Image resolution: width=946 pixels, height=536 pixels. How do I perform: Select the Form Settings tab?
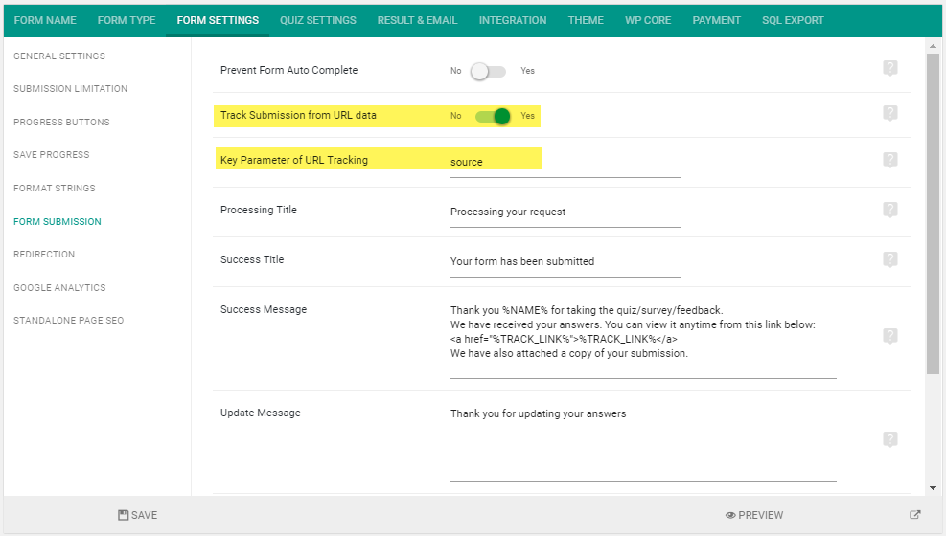(x=218, y=20)
